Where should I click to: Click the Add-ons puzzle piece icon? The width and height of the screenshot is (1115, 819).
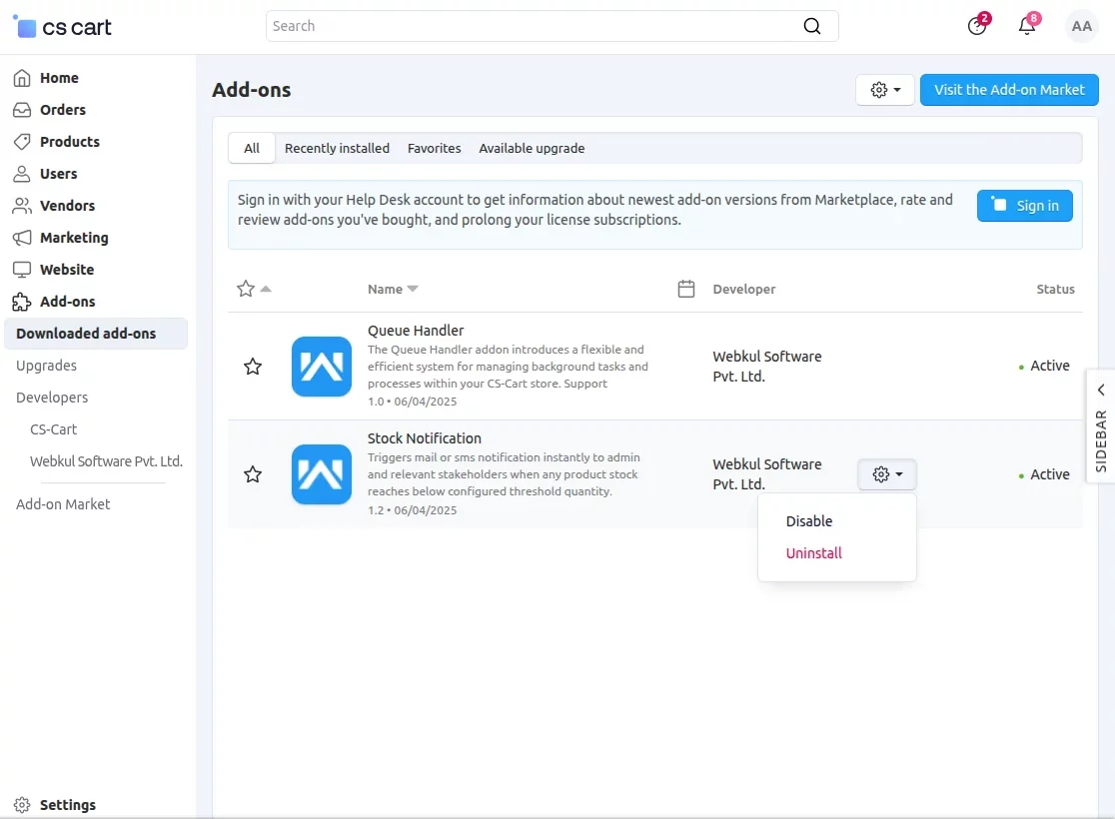(21, 302)
